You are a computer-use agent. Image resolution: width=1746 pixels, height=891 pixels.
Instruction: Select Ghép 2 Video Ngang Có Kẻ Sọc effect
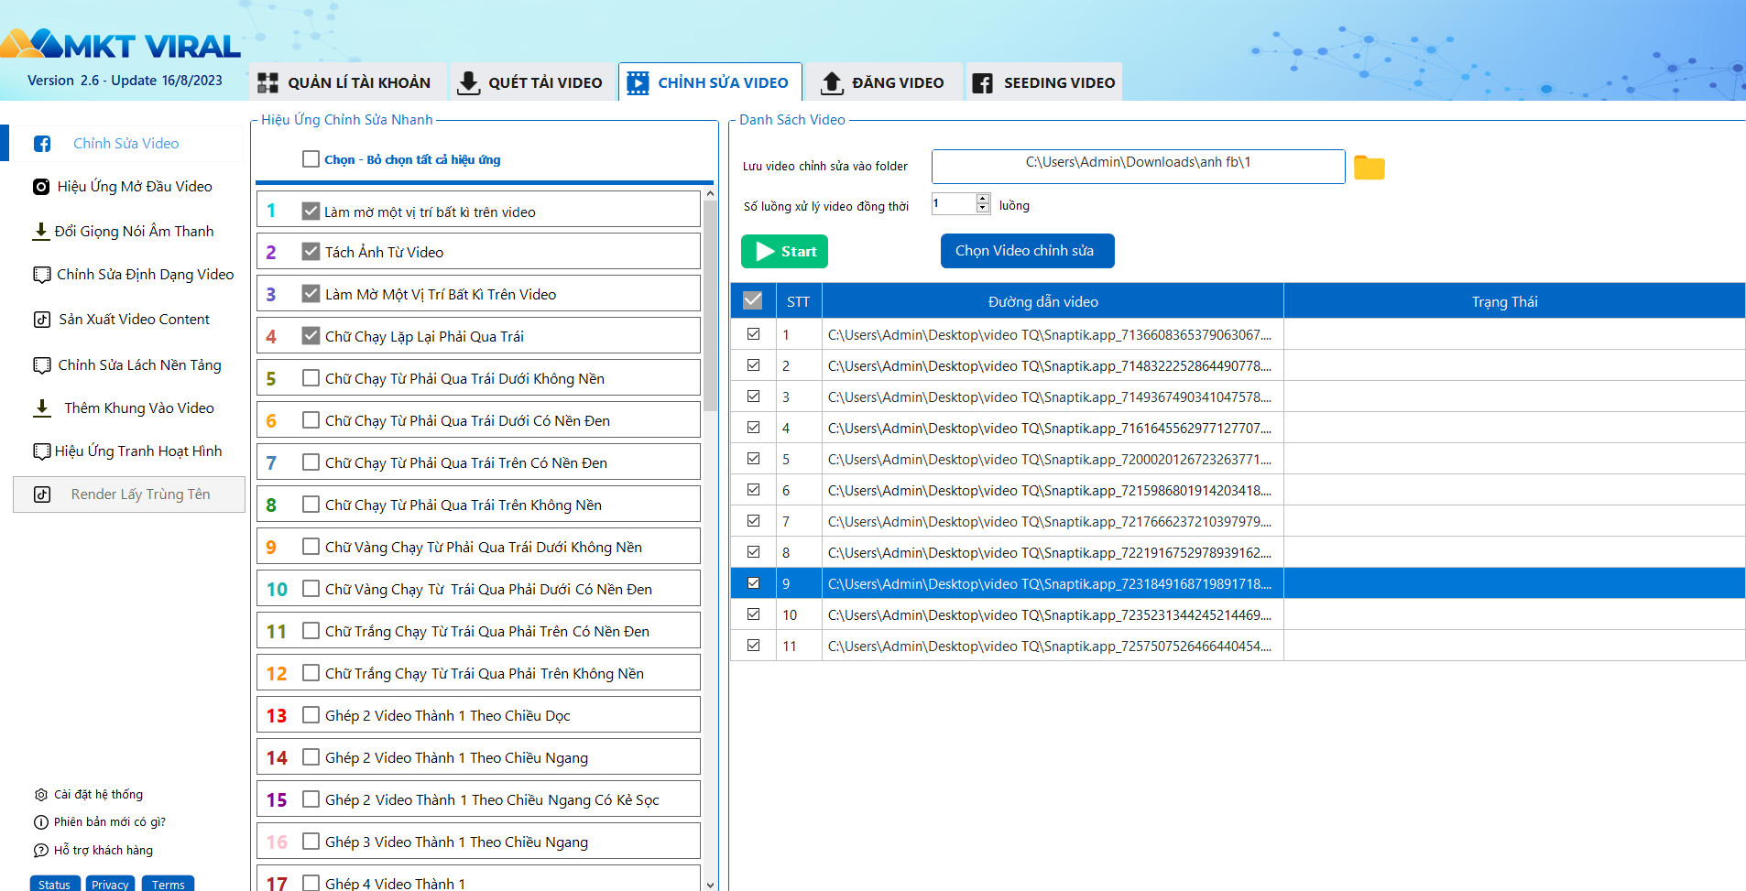click(x=311, y=799)
